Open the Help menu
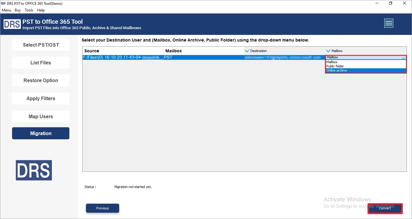 [x=41, y=10]
